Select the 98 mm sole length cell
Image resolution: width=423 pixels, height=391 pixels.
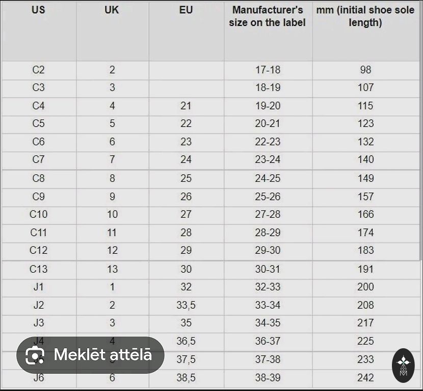point(365,70)
